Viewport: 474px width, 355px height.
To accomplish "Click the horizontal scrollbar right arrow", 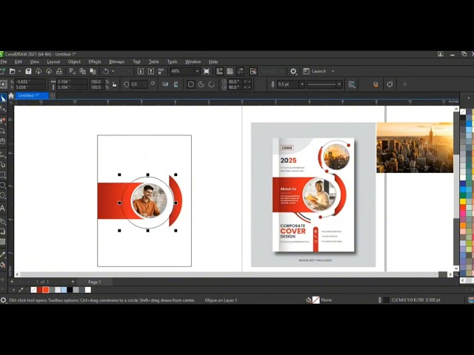I will [x=450, y=274].
